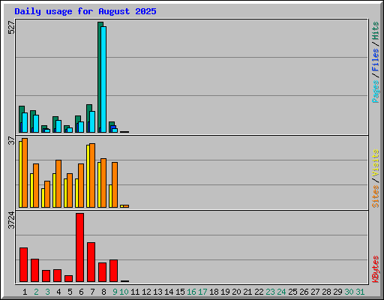Click the 527 axis maximum label

tap(11, 28)
